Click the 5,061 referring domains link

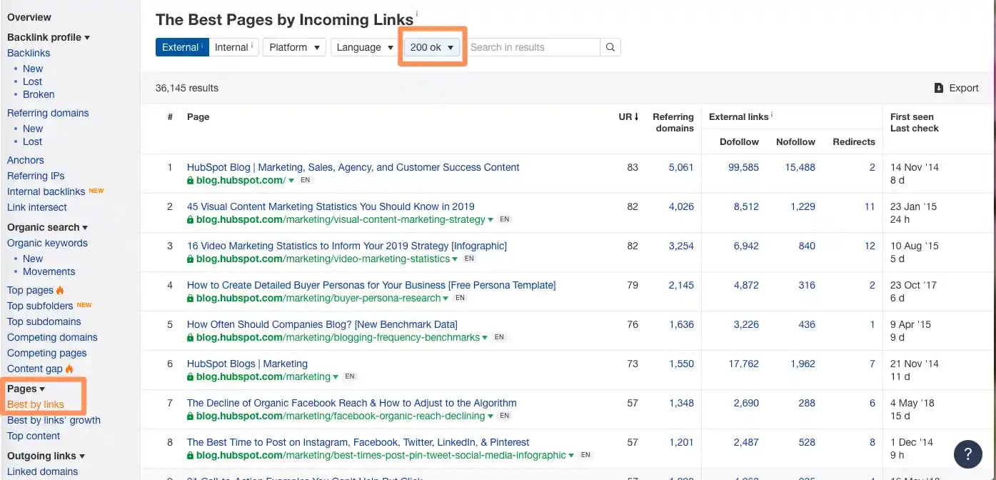click(680, 167)
